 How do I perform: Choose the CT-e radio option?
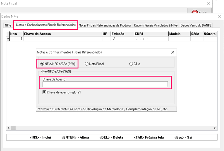click(131, 64)
